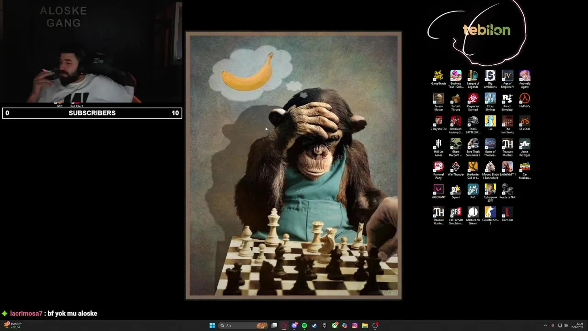Launch PUBG BATTLEGROUNDS desktop icon

click(x=473, y=125)
